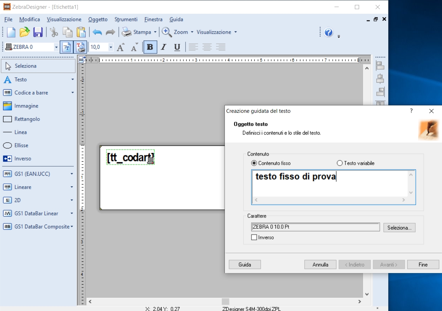Image resolution: width=442 pixels, height=311 pixels.
Task: Click the Seleziona... font button
Action: pos(399,228)
